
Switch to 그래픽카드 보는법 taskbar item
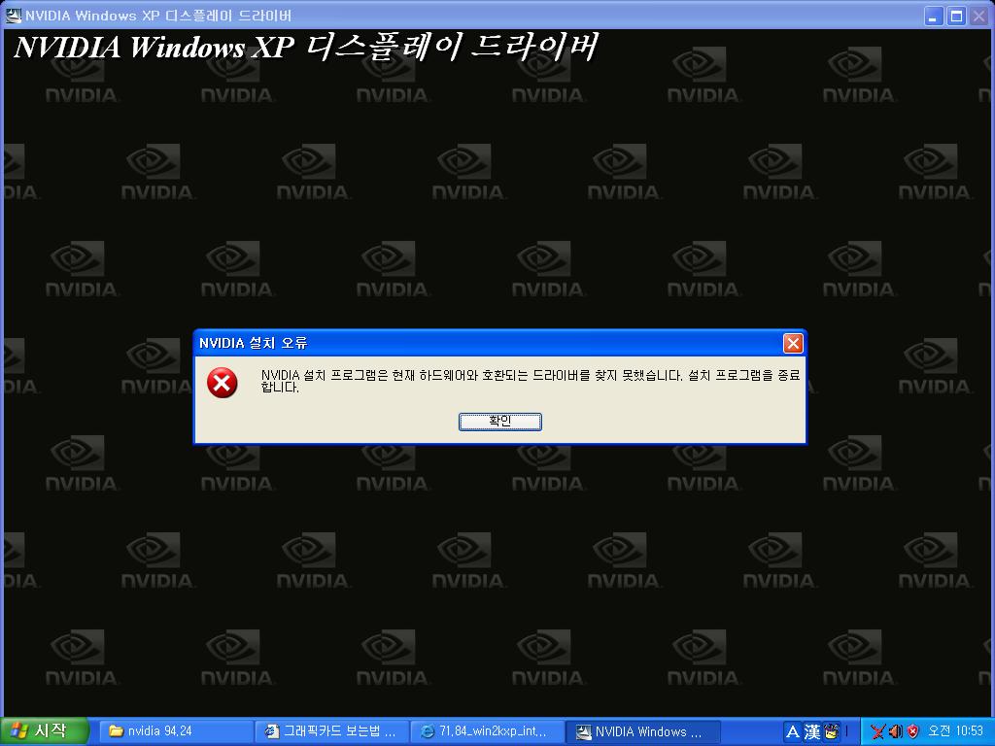(x=332, y=731)
